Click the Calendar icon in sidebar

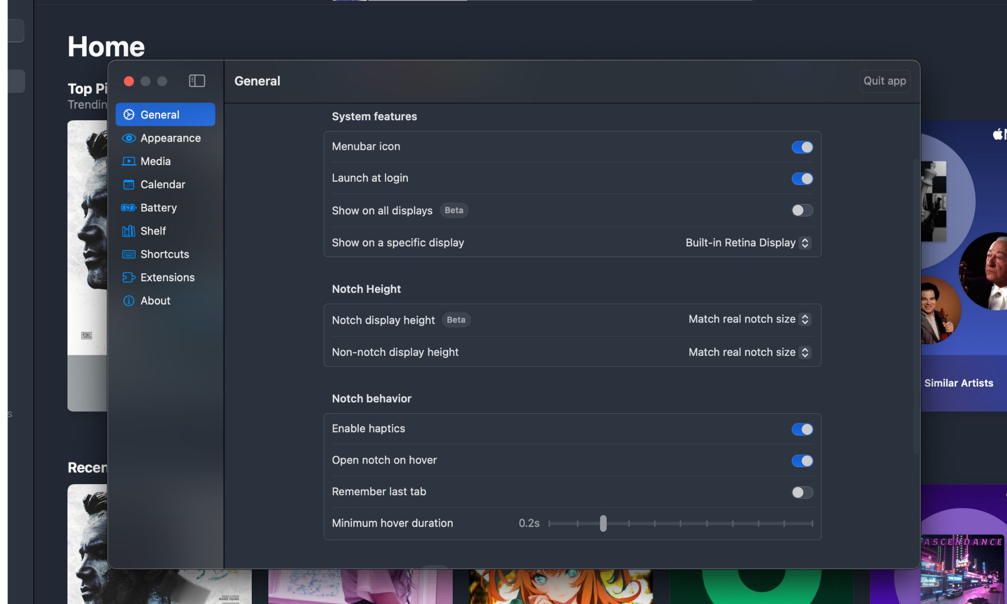[x=129, y=185]
